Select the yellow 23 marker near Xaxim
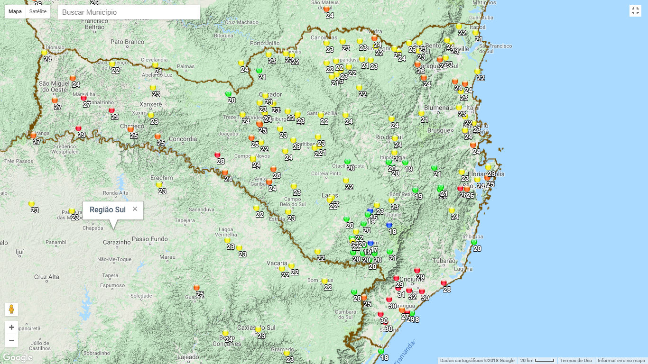Image resolution: width=648 pixels, height=364 pixels. tap(151, 115)
